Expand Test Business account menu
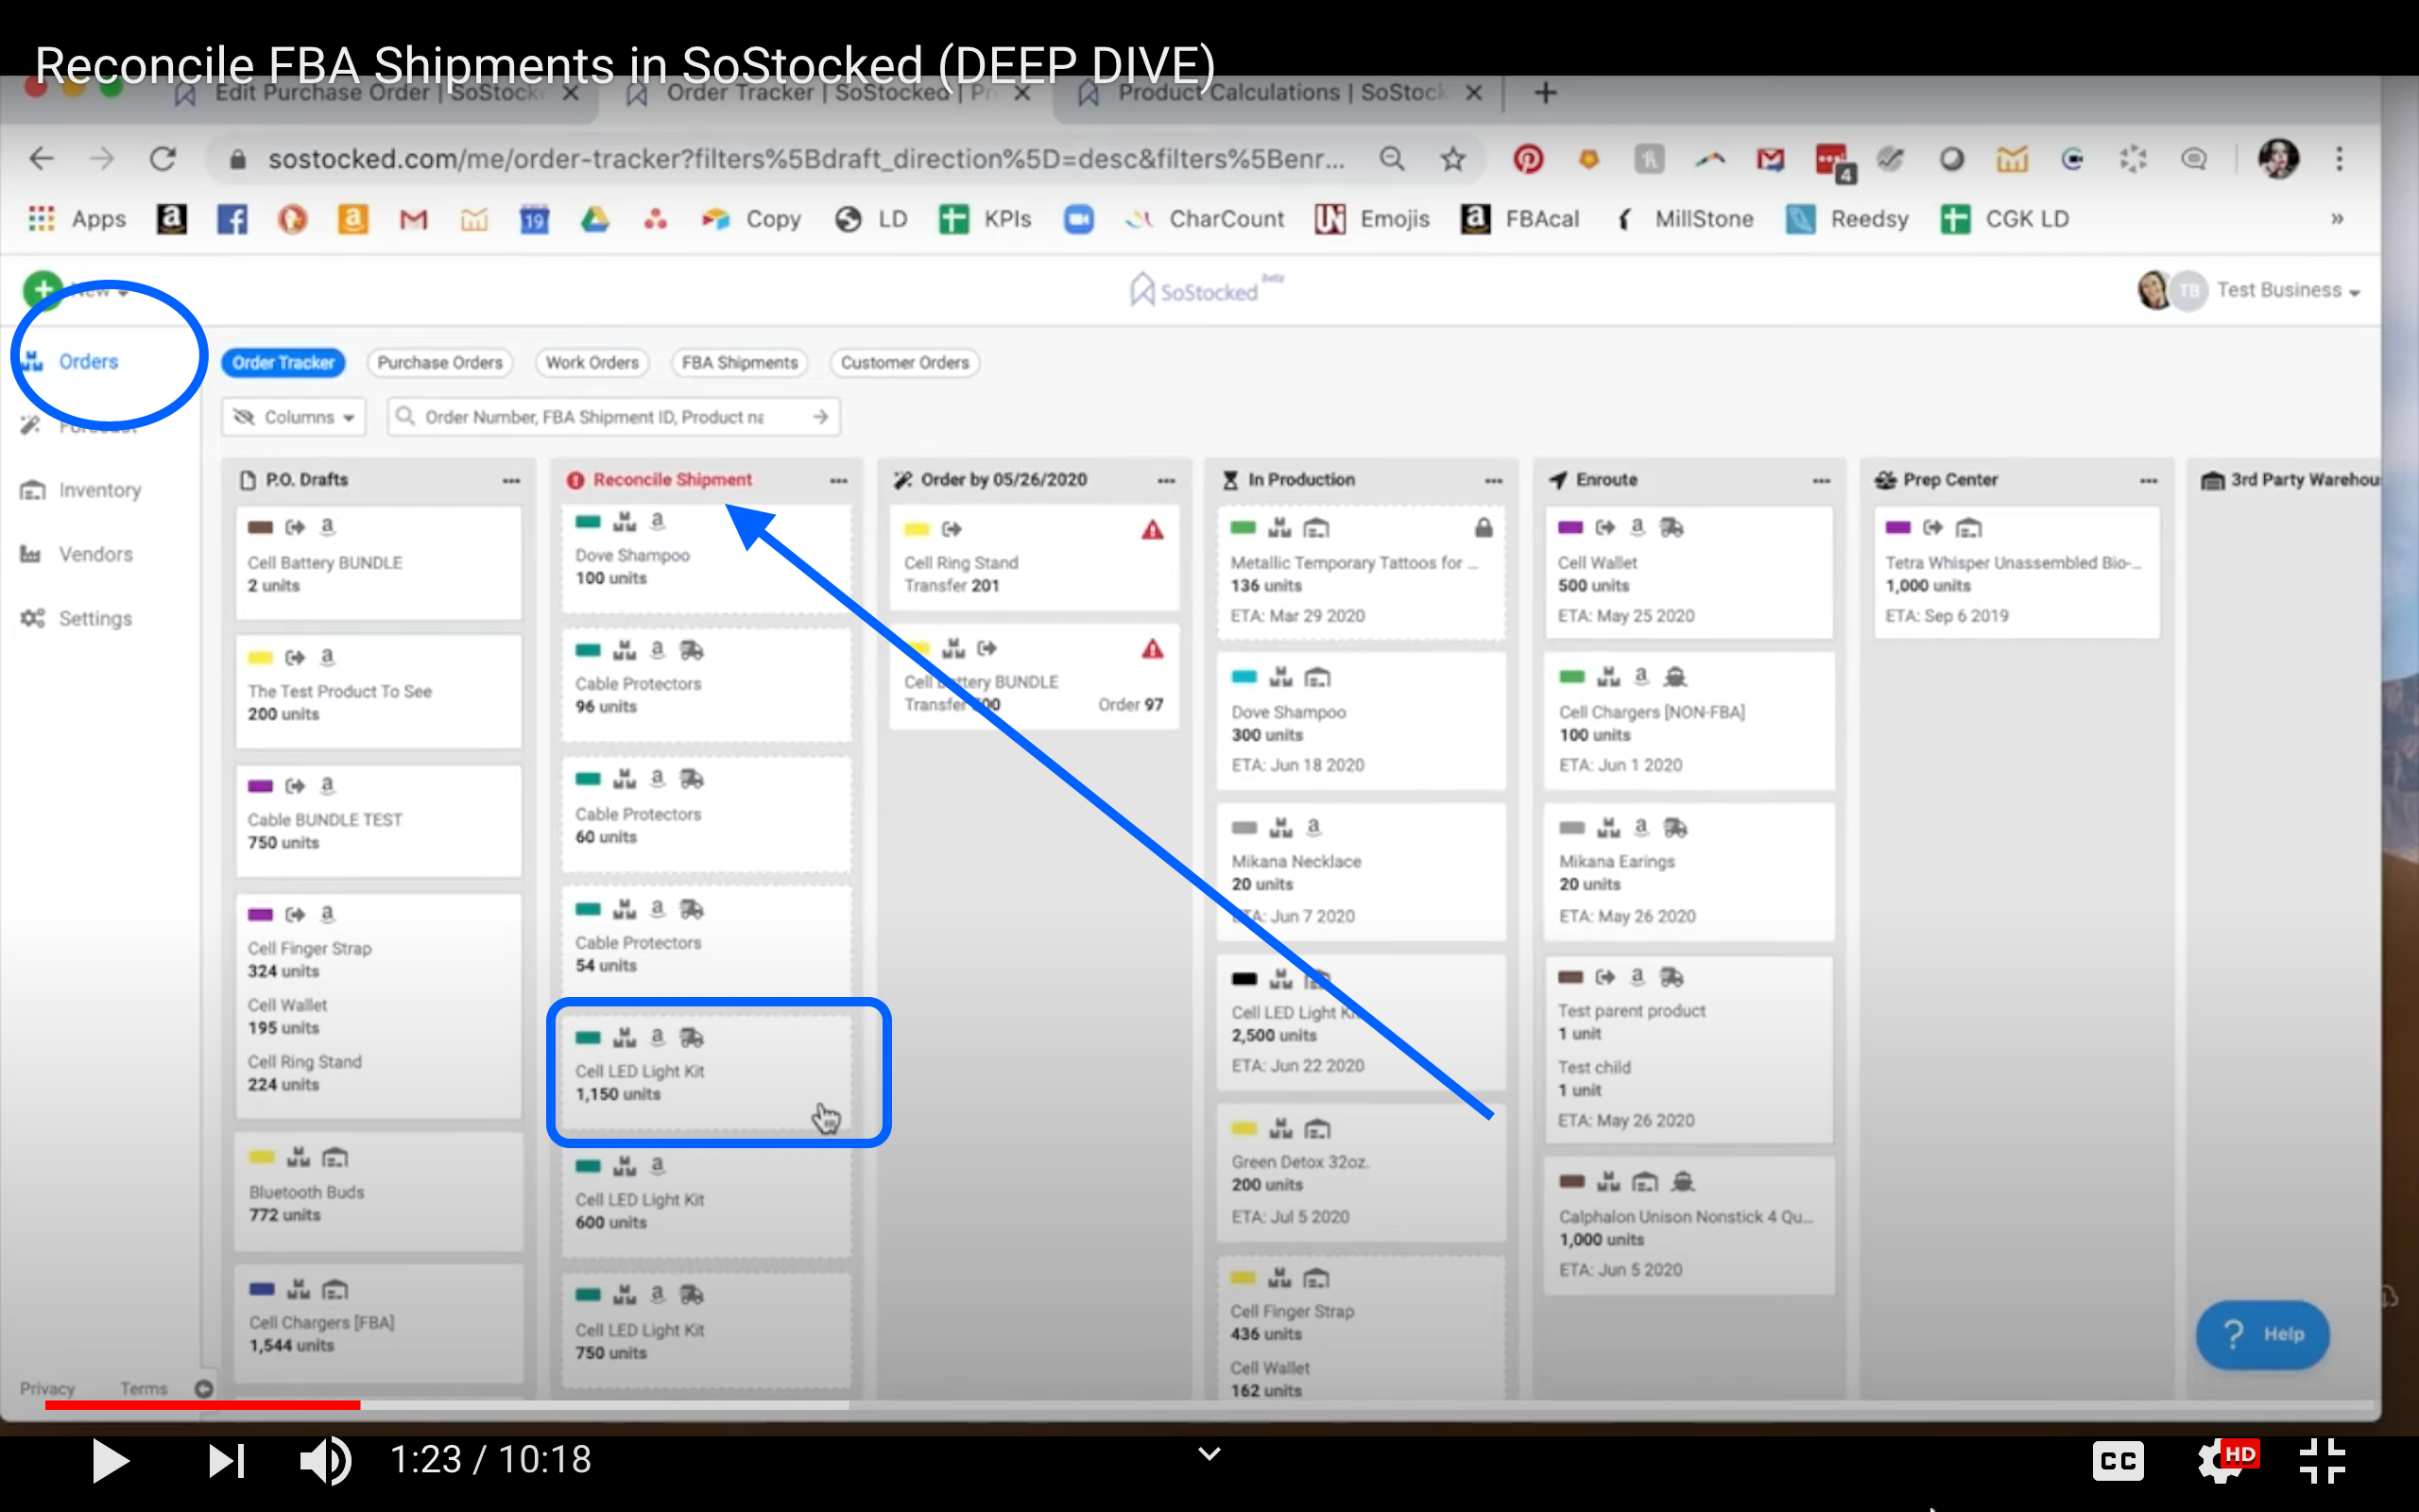This screenshot has width=2419, height=1512. pos(2287,291)
